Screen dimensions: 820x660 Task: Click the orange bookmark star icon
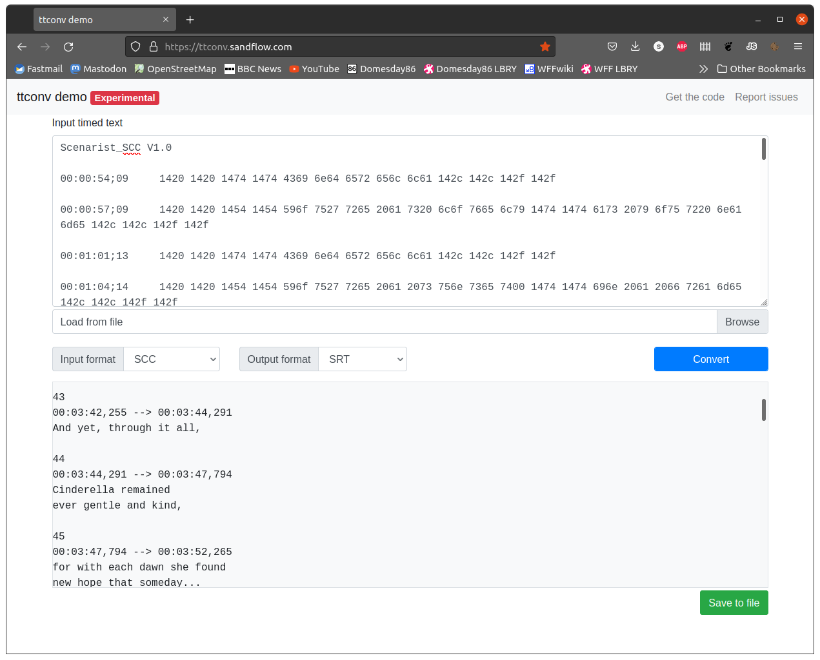click(545, 46)
